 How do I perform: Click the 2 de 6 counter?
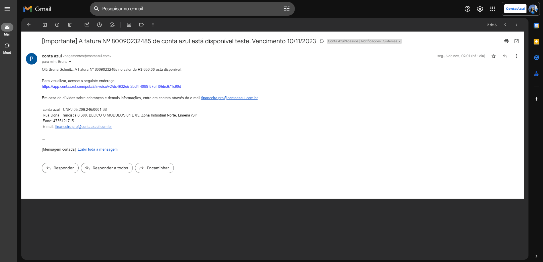click(492, 25)
